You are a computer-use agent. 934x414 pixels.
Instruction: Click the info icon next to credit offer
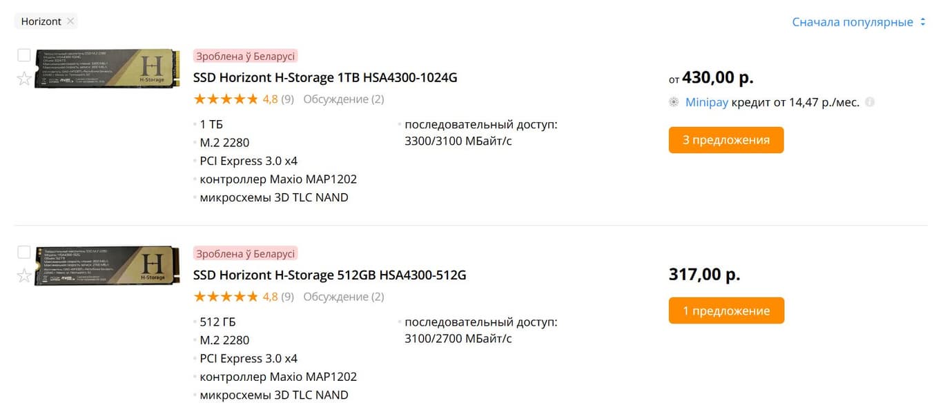(870, 101)
